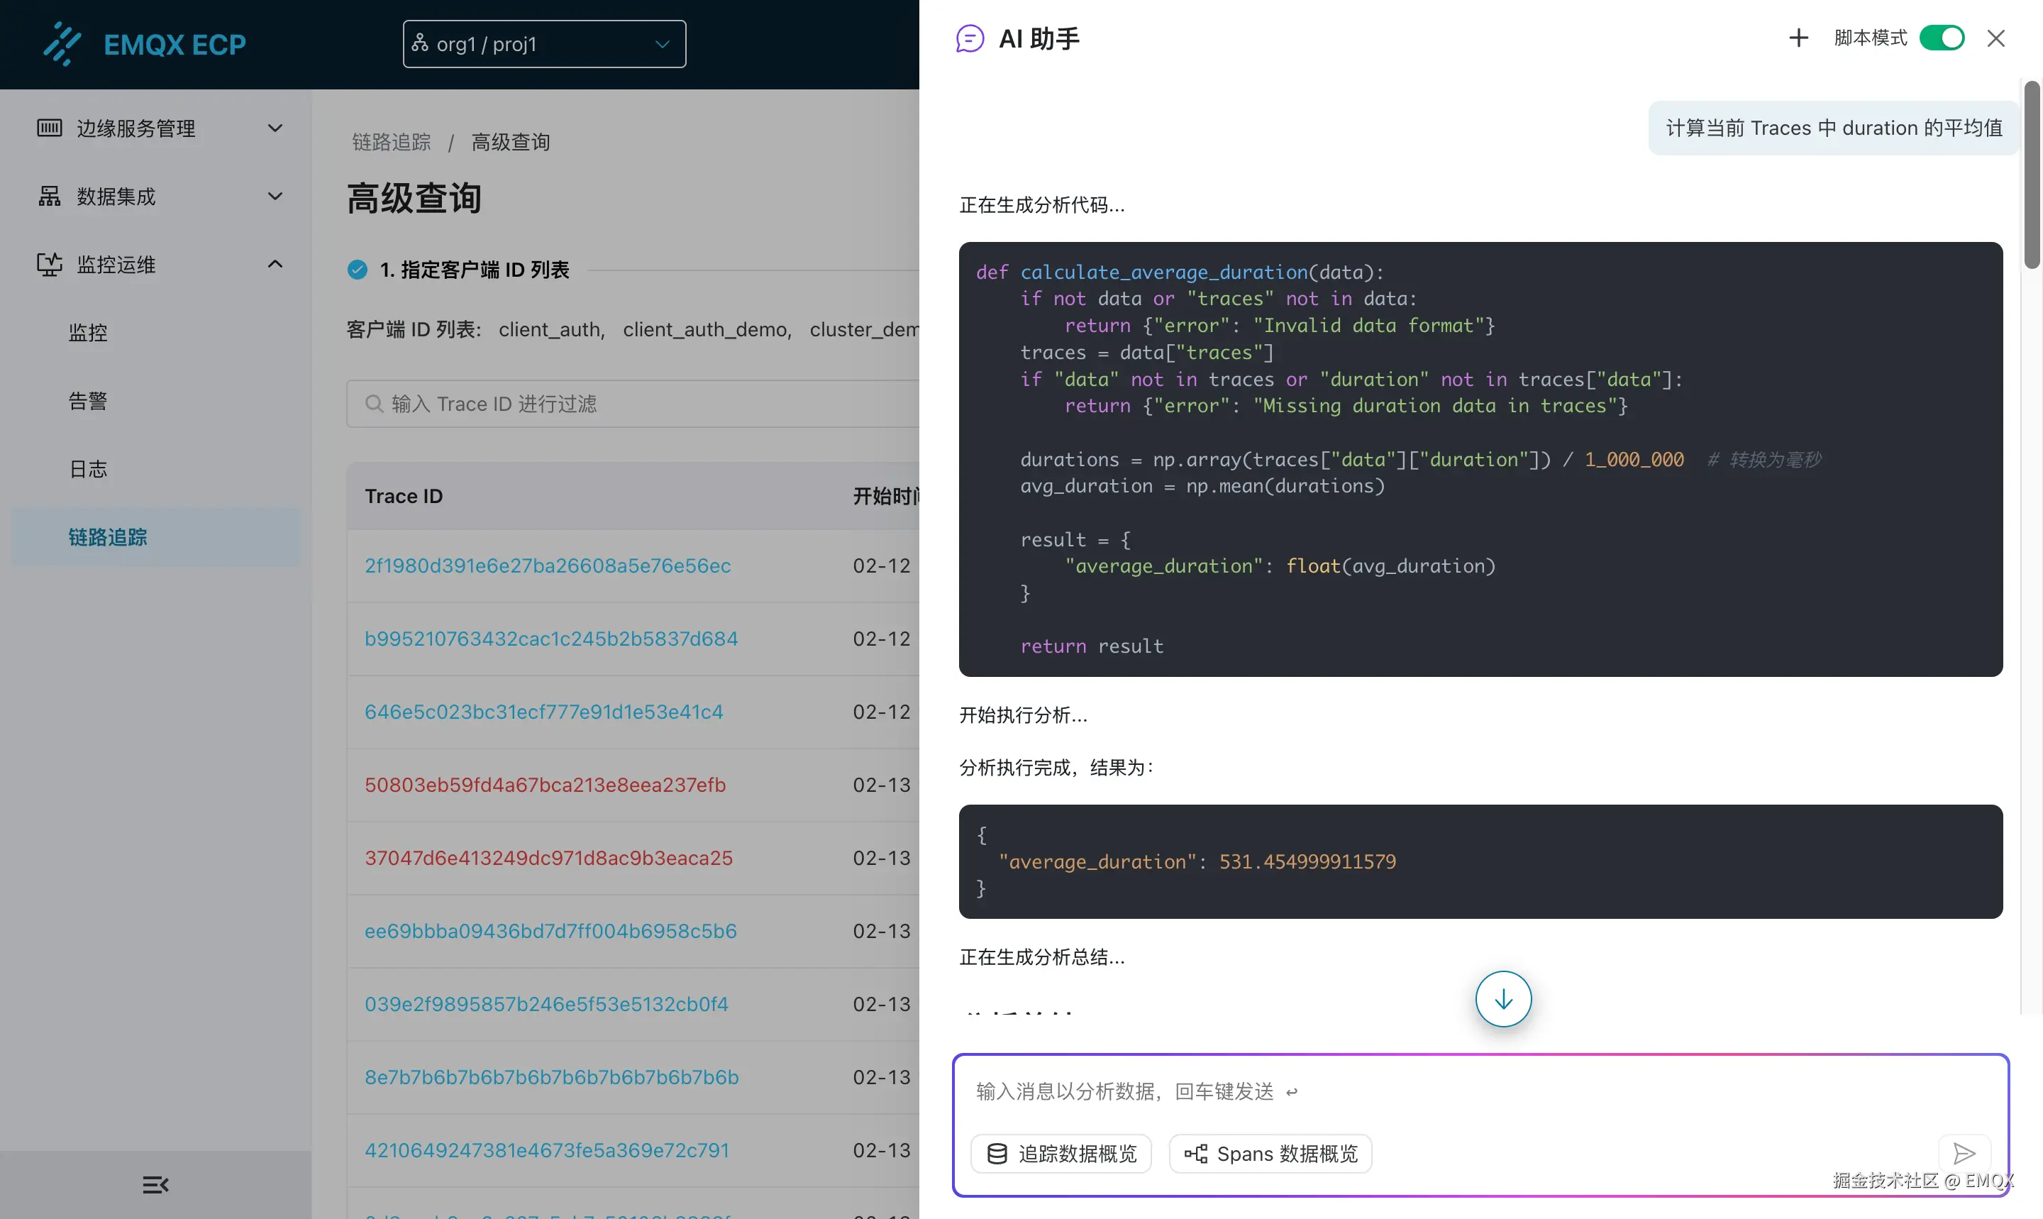Open the org1 / proj1 project dropdown
The height and width of the screenshot is (1219, 2043).
[x=543, y=43]
